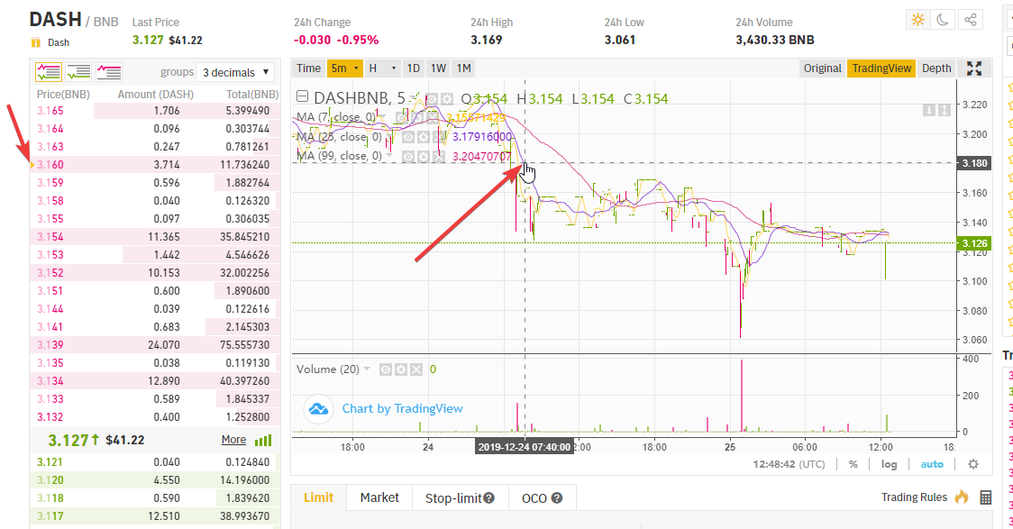Image resolution: width=1013 pixels, height=529 pixels.
Task: Toggle log scale on chart
Action: (x=889, y=464)
